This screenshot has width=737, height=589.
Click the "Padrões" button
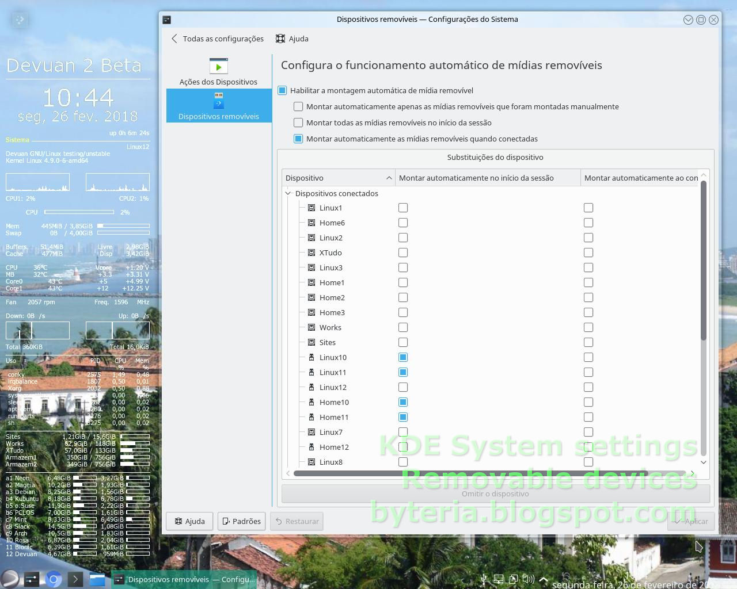[241, 521]
